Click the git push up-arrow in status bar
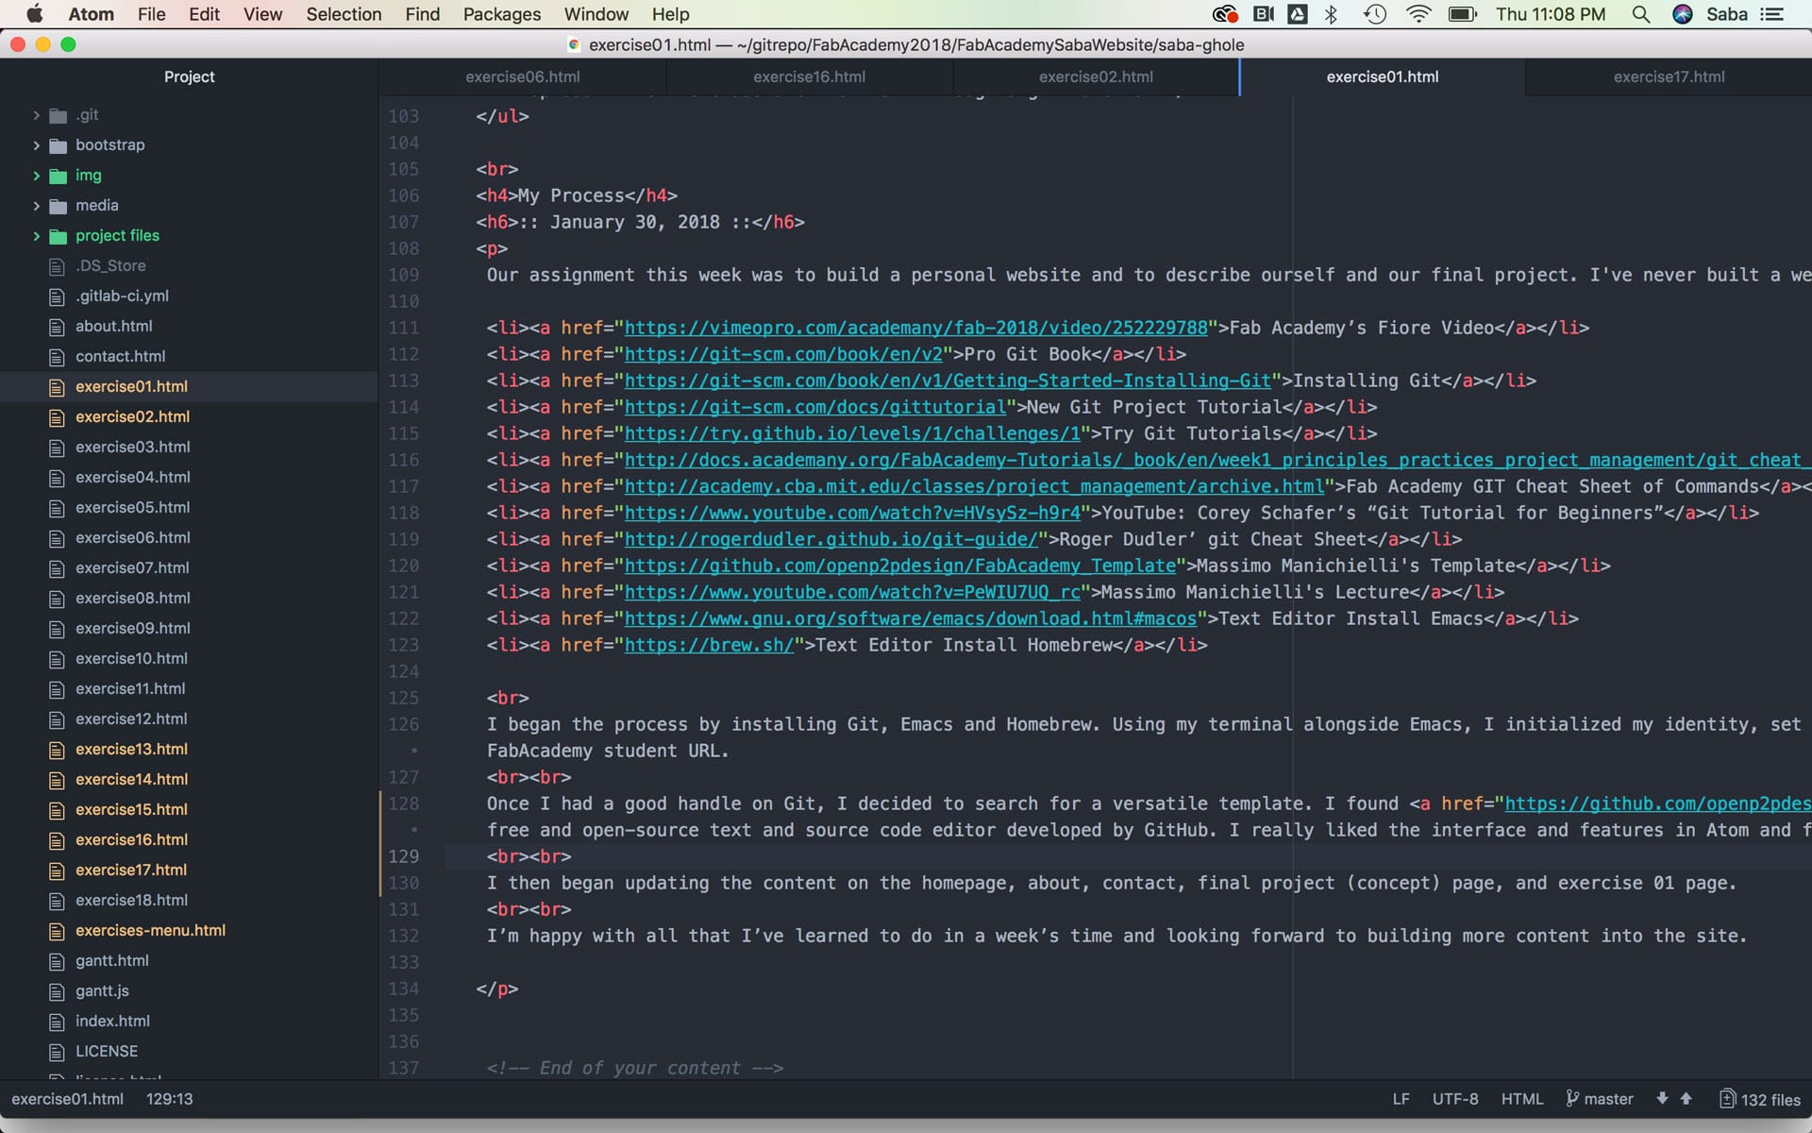This screenshot has height=1133, width=1812. (1686, 1099)
